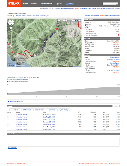Screen dimensions: 127x166
Task: Click Share Your Rides link
Action: point(86,9)
